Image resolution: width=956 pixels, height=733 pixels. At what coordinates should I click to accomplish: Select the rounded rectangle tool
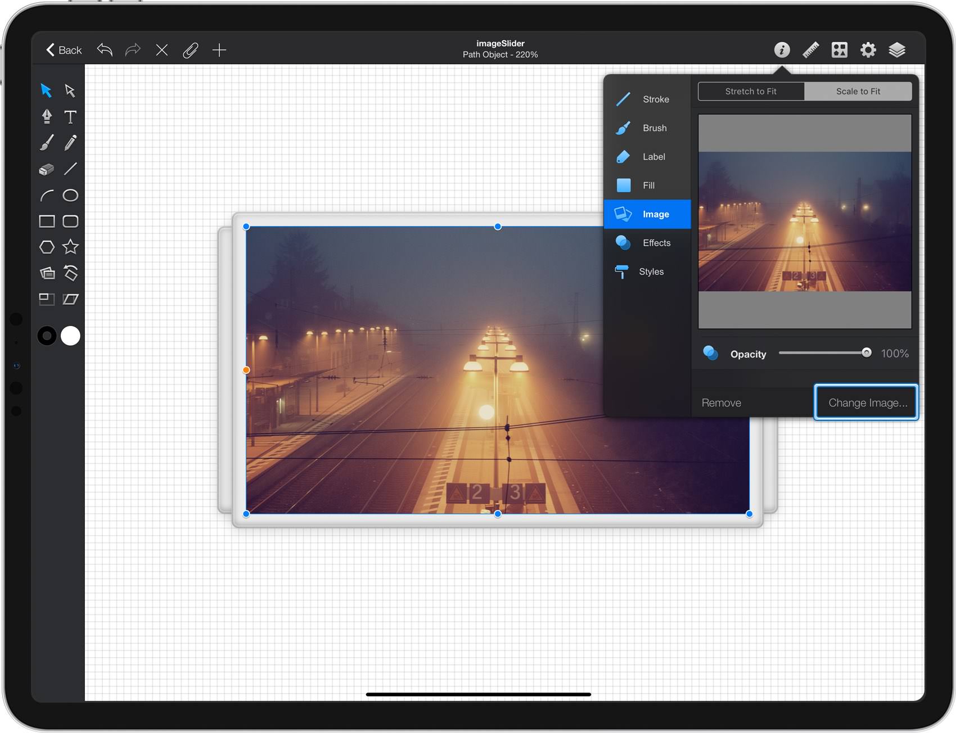point(70,221)
